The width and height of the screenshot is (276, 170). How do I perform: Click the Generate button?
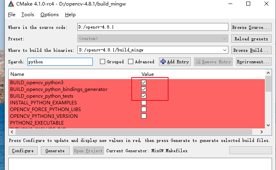pyautogui.click(x=55, y=151)
